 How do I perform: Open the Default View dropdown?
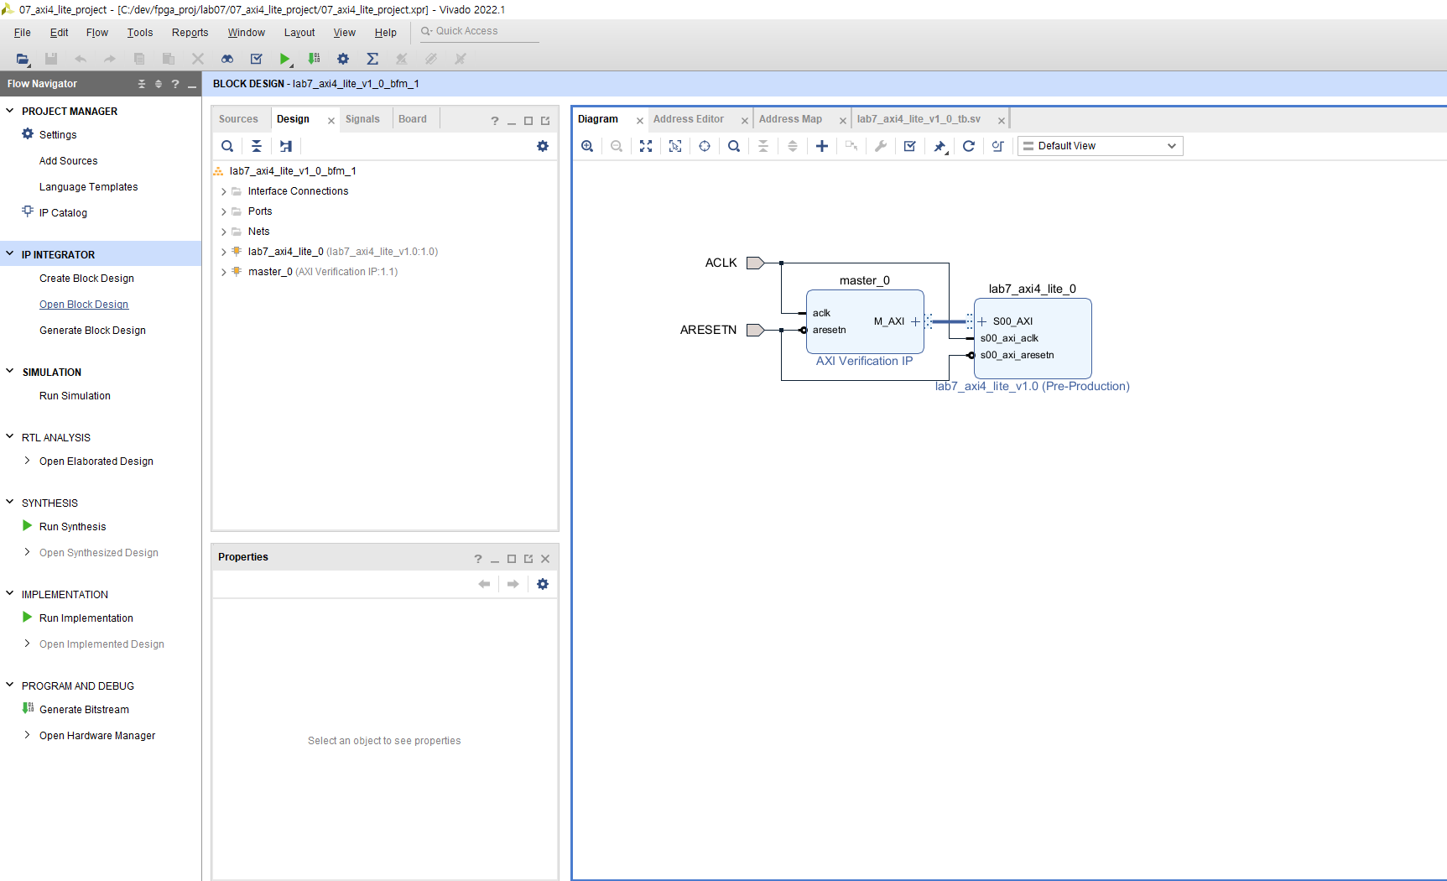click(x=1100, y=146)
